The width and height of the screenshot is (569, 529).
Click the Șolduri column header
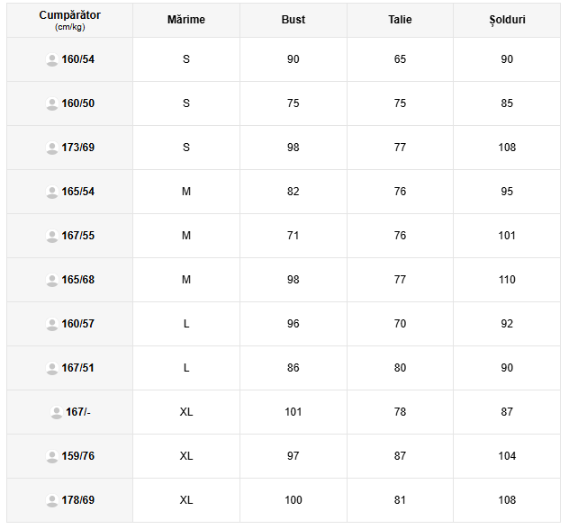click(507, 20)
